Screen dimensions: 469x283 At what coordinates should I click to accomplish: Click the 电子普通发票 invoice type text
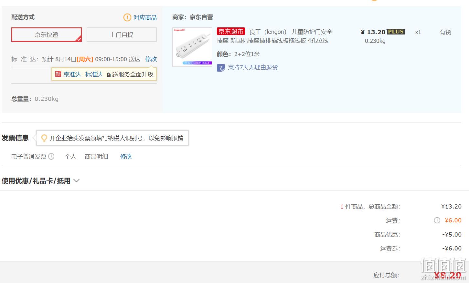(x=29, y=156)
